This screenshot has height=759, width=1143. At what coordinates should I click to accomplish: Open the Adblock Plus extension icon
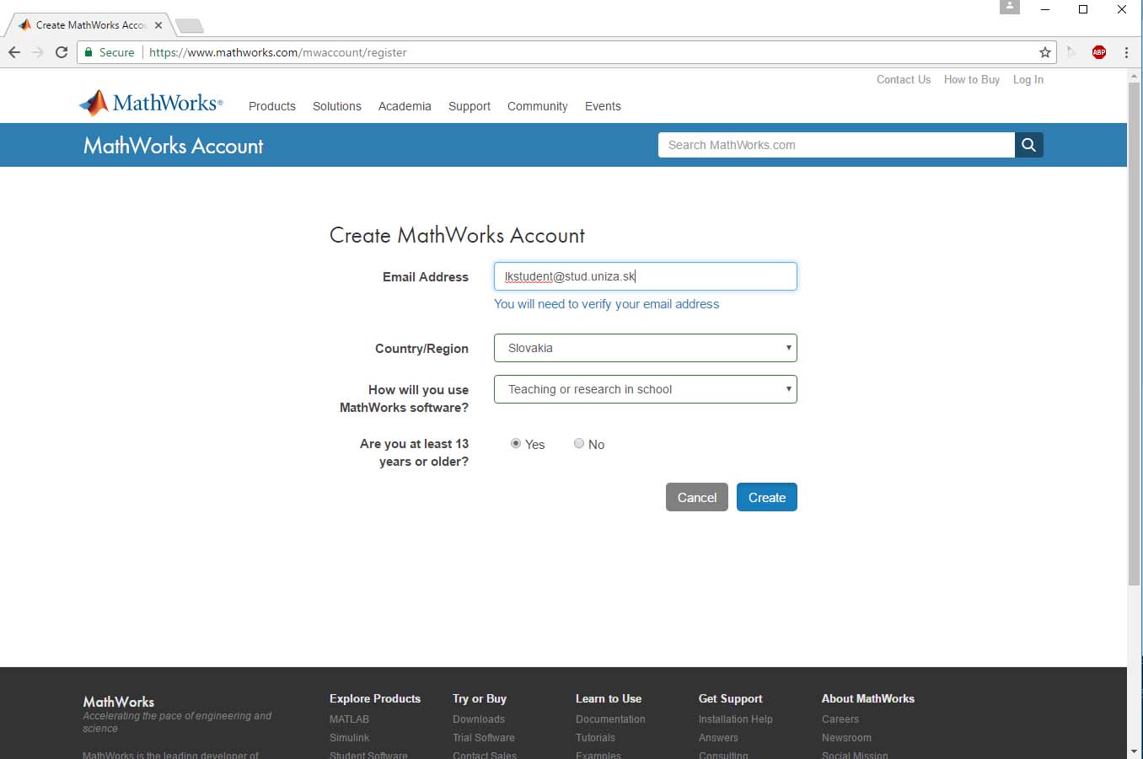[1099, 52]
